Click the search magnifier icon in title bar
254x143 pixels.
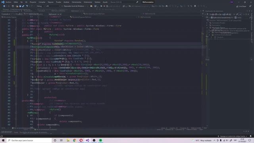click(137, 2)
